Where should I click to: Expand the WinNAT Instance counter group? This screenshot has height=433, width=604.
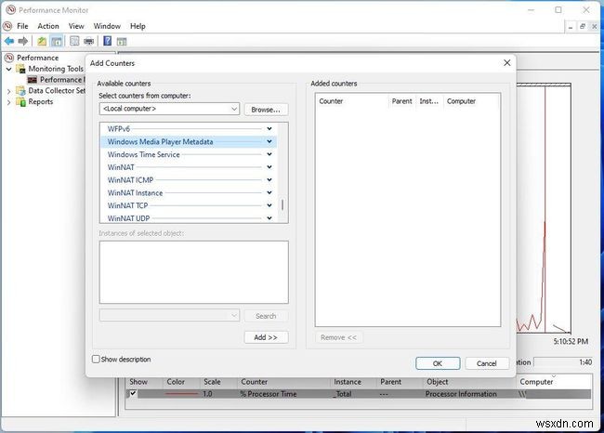click(x=269, y=192)
